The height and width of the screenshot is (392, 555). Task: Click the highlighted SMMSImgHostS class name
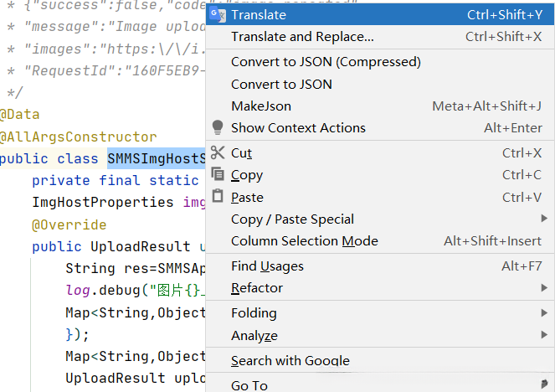point(156,158)
